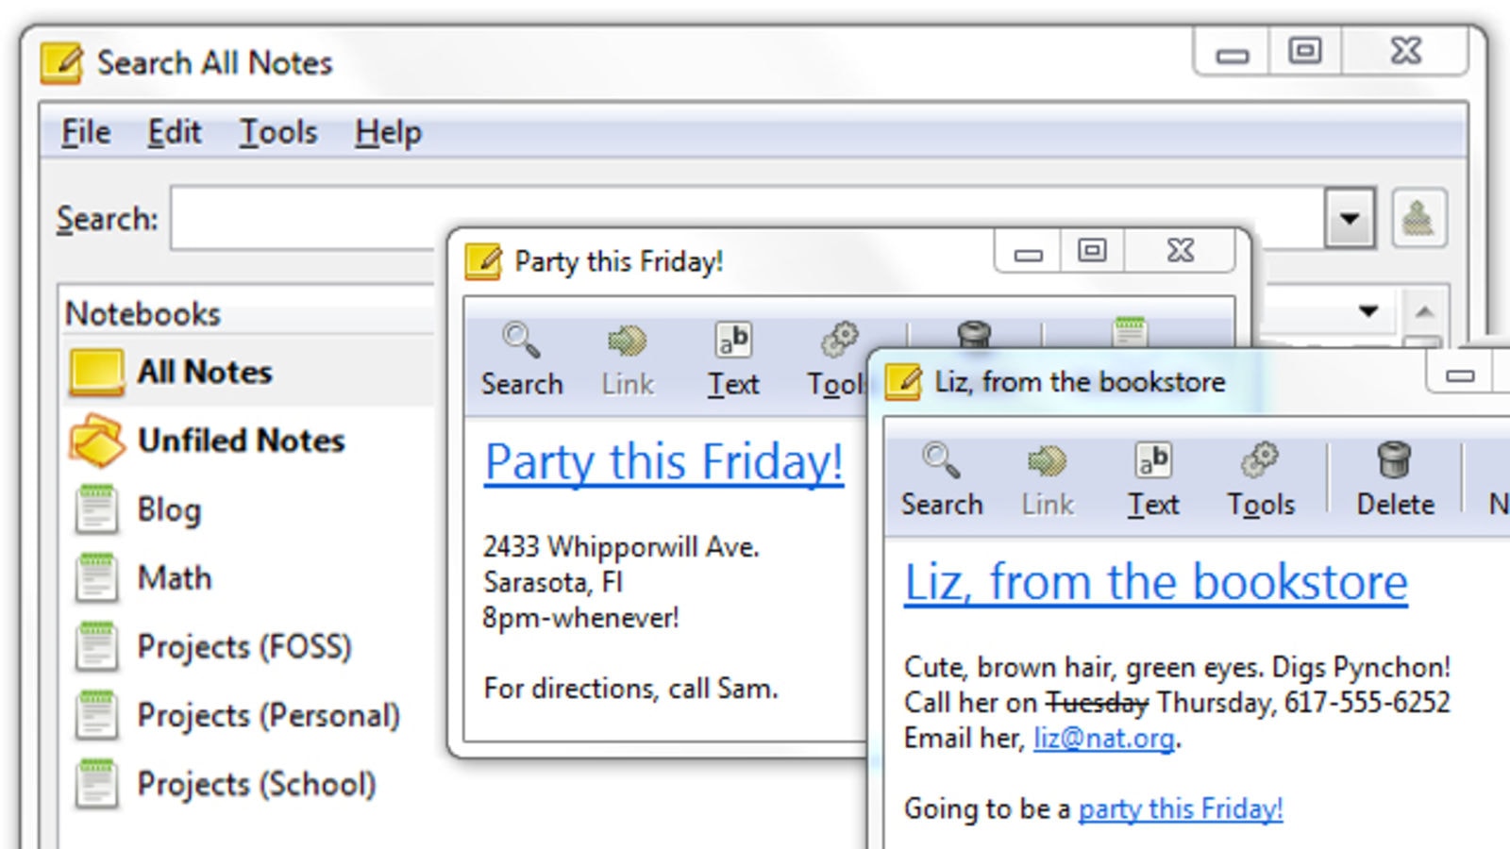Viewport: 1510px width, 849px height.
Task: Open the 'party this Friday!' note link
Action: point(1180,808)
